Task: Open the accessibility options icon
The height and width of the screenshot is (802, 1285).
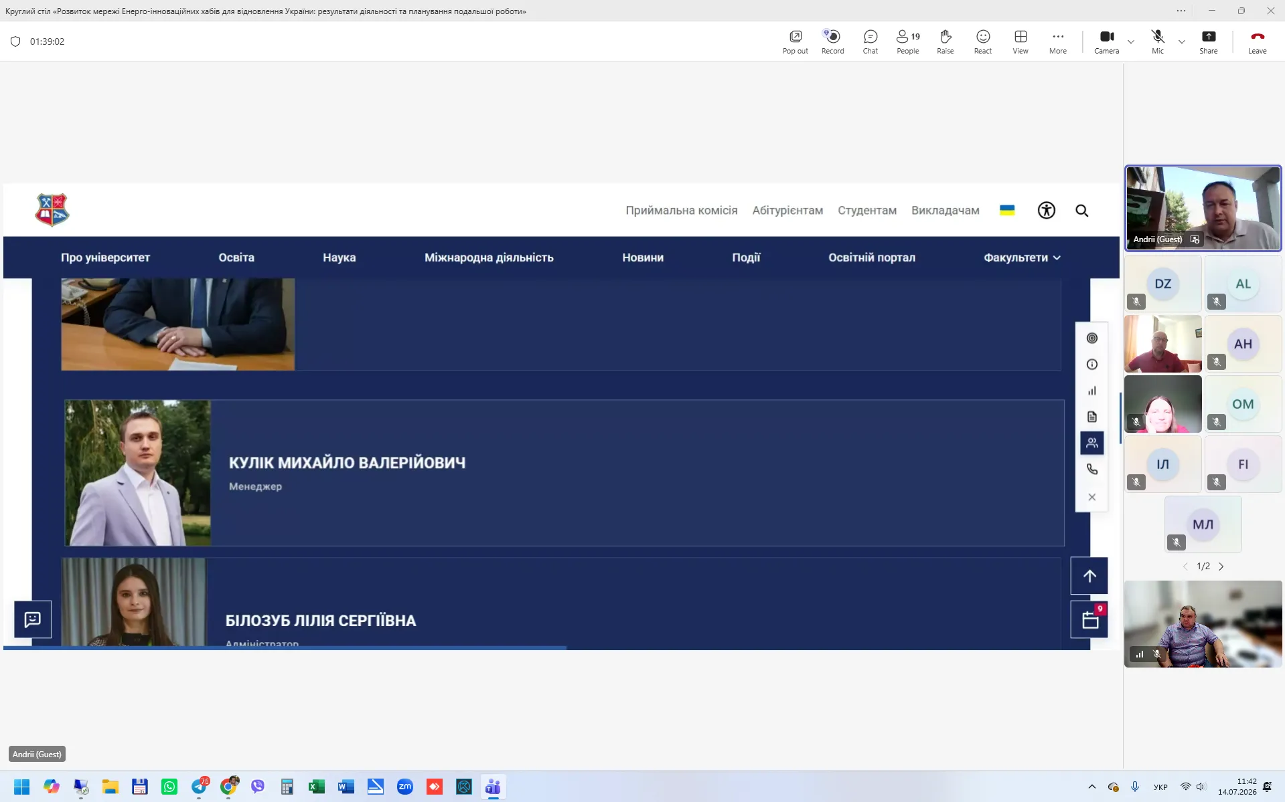Action: [x=1046, y=210]
